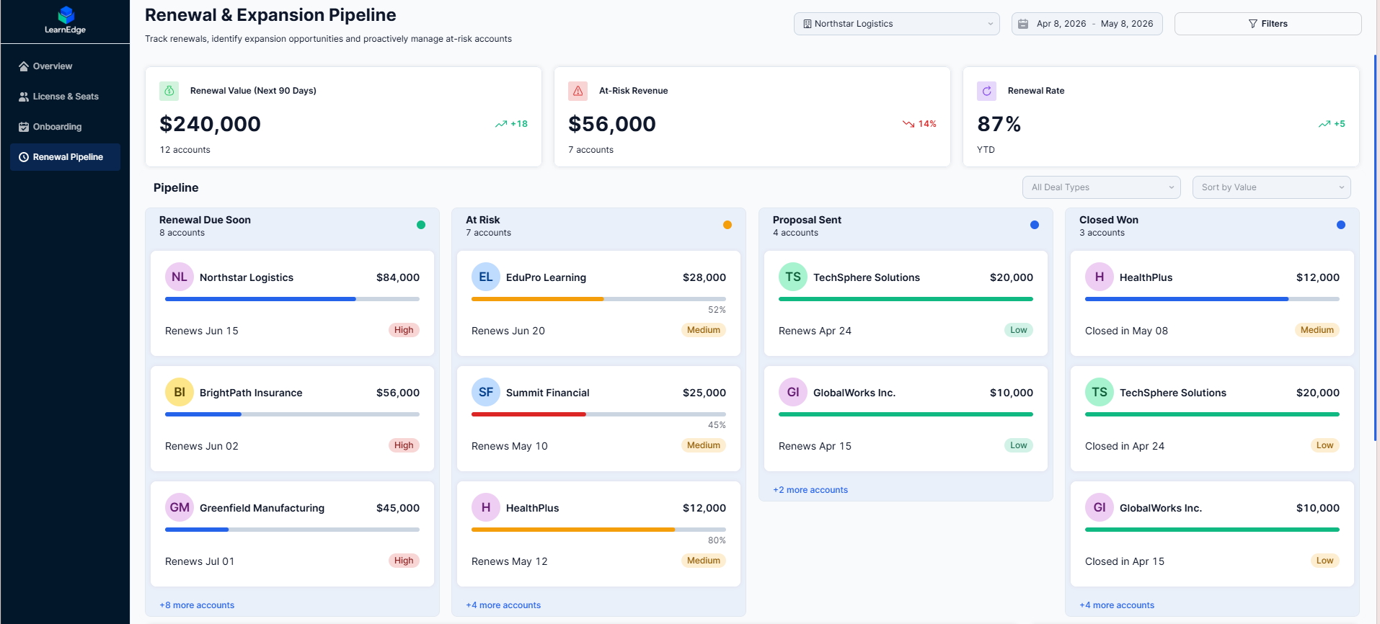Expand the All Deal Types dropdown
Viewport: 1380px width, 624px height.
point(1101,187)
